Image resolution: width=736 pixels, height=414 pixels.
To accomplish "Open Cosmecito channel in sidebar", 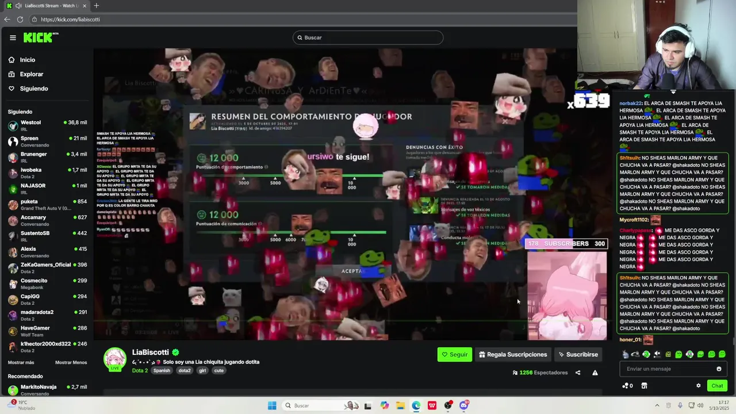I will click(x=47, y=283).
